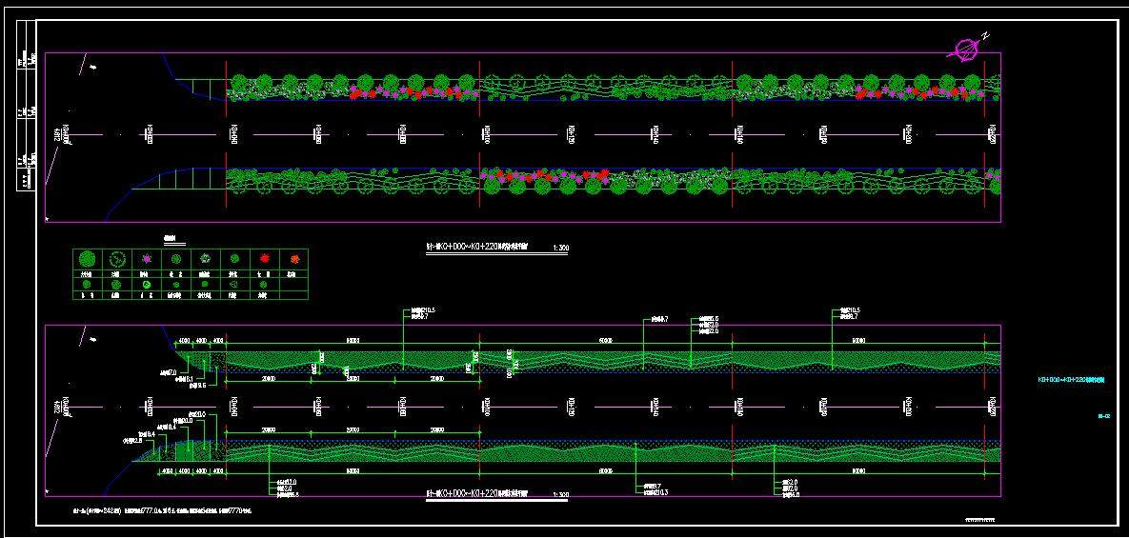The width and height of the screenshot is (1129, 538).
Task: Select the 1:300 scale text of upper plan
Action: pos(560,249)
